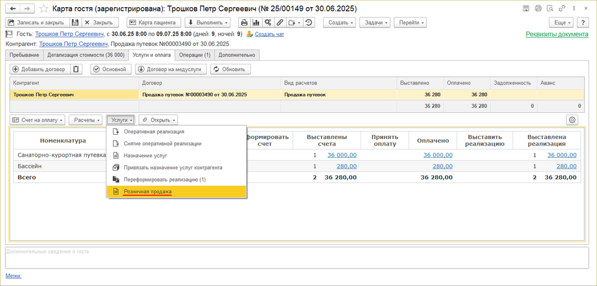Image resolution: width=597 pixels, height=286 pixels.
Task: Click the additional guest notes field
Action: pos(298,258)
